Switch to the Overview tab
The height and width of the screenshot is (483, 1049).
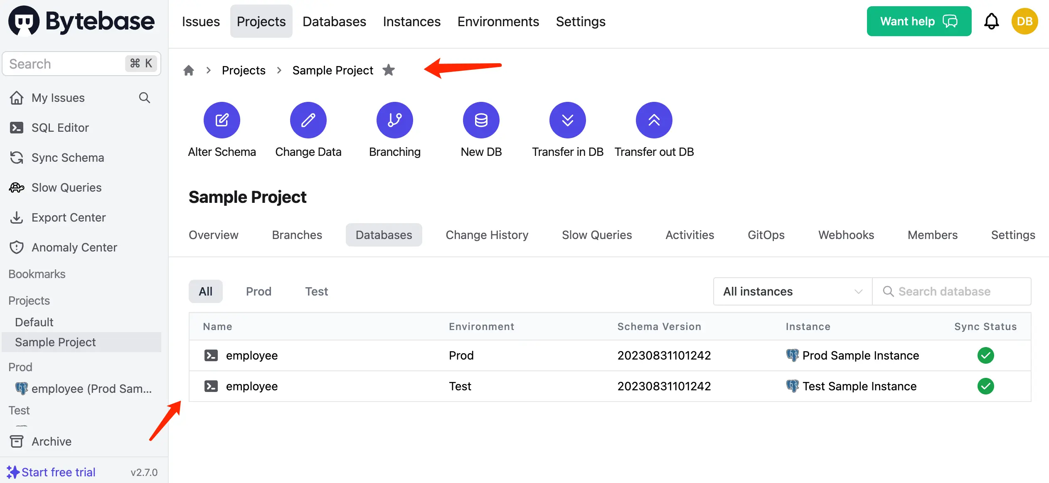[214, 235]
